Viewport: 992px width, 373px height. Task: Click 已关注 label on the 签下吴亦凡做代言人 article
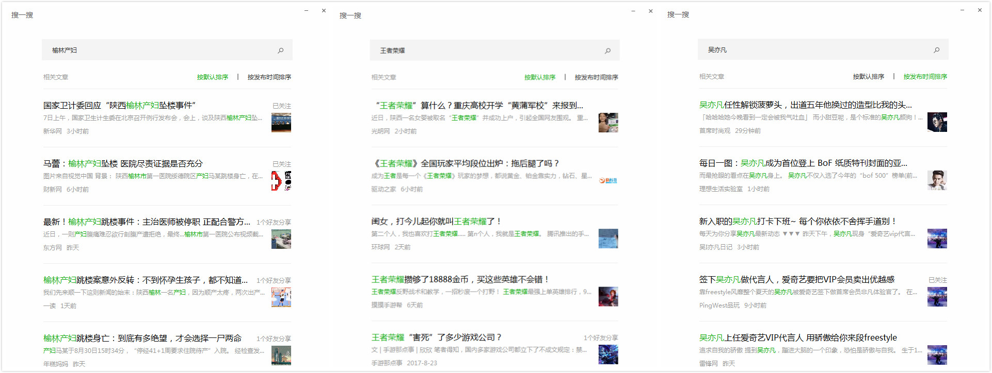point(938,280)
